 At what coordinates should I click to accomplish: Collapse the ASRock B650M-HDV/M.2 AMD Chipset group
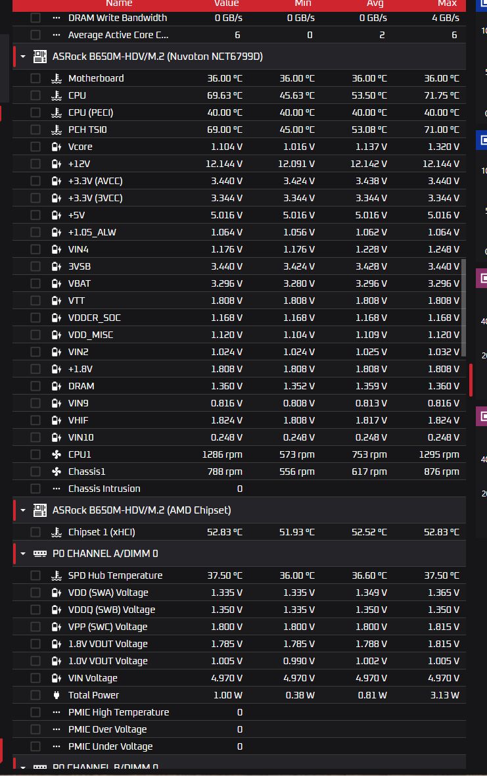tap(23, 510)
